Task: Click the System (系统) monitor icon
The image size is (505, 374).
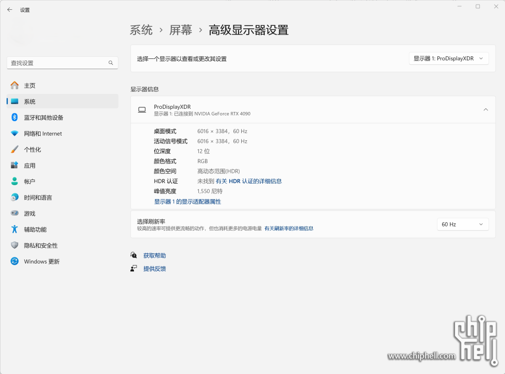Action: 14,102
